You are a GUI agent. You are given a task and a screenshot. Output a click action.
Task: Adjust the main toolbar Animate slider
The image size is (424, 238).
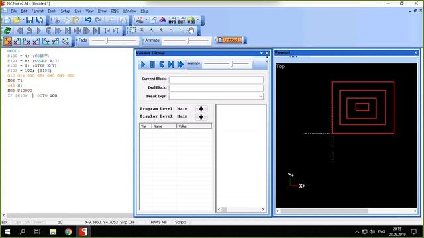[186, 40]
